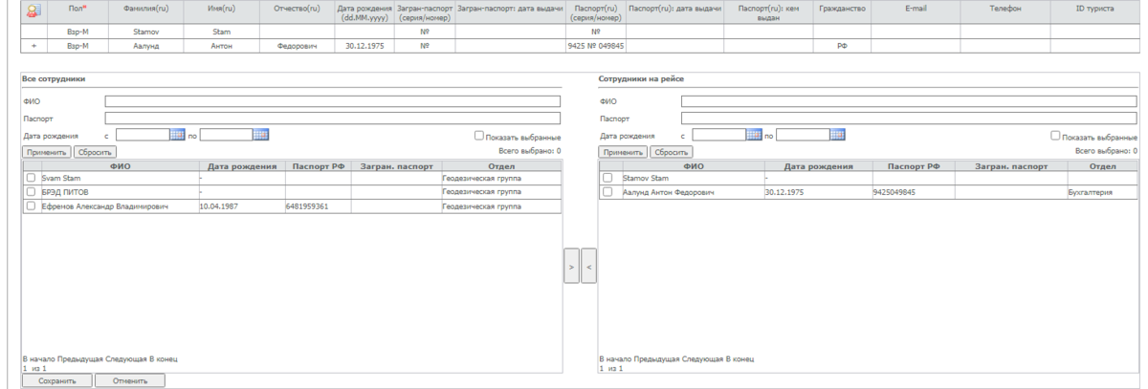Toggle Показать выбранные in Сотрудники на рейсе panel
1148x389 pixels.
[x=1056, y=136]
